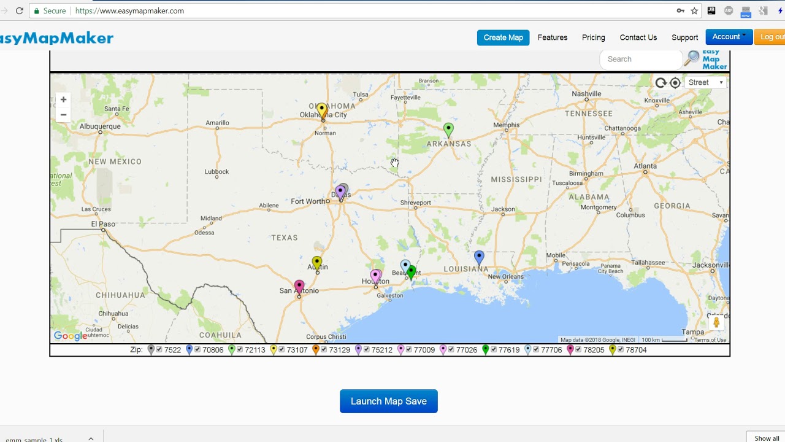The image size is (785, 442).
Task: Expand the downloaded file options chevron
Action: [x=91, y=439]
